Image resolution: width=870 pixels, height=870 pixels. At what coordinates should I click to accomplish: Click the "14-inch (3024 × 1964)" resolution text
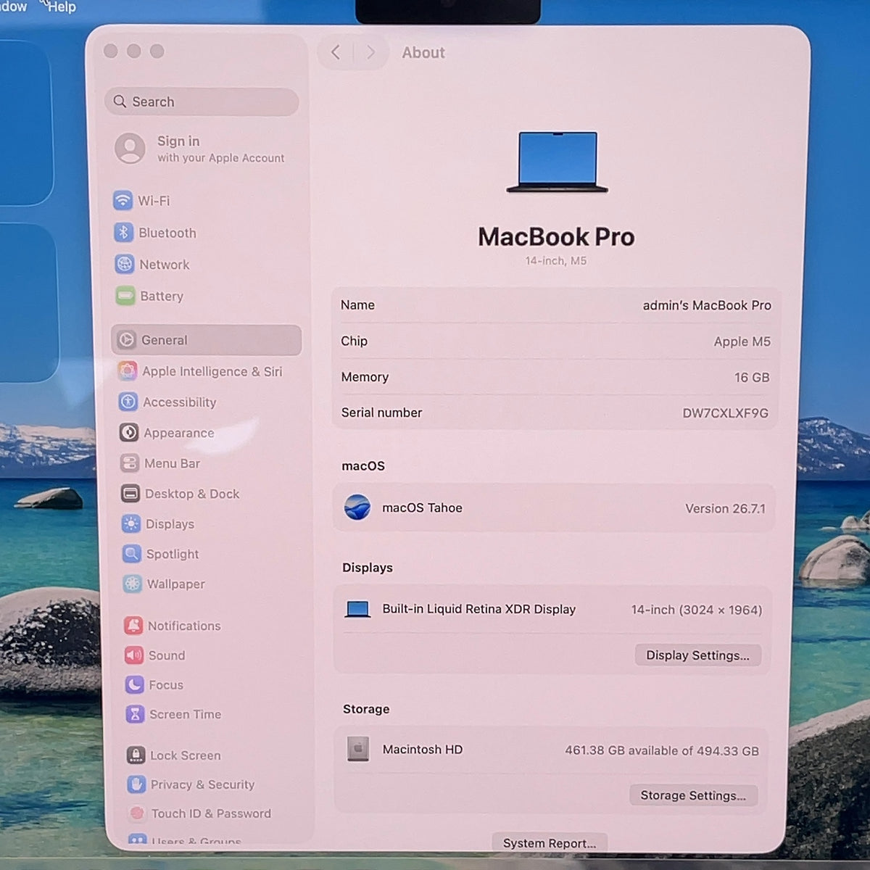[696, 610]
